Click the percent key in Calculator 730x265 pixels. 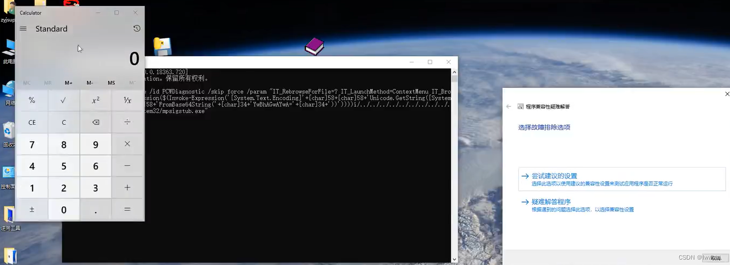(x=32, y=100)
